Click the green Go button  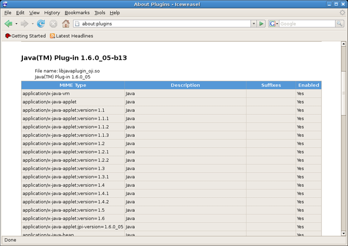[261, 23]
